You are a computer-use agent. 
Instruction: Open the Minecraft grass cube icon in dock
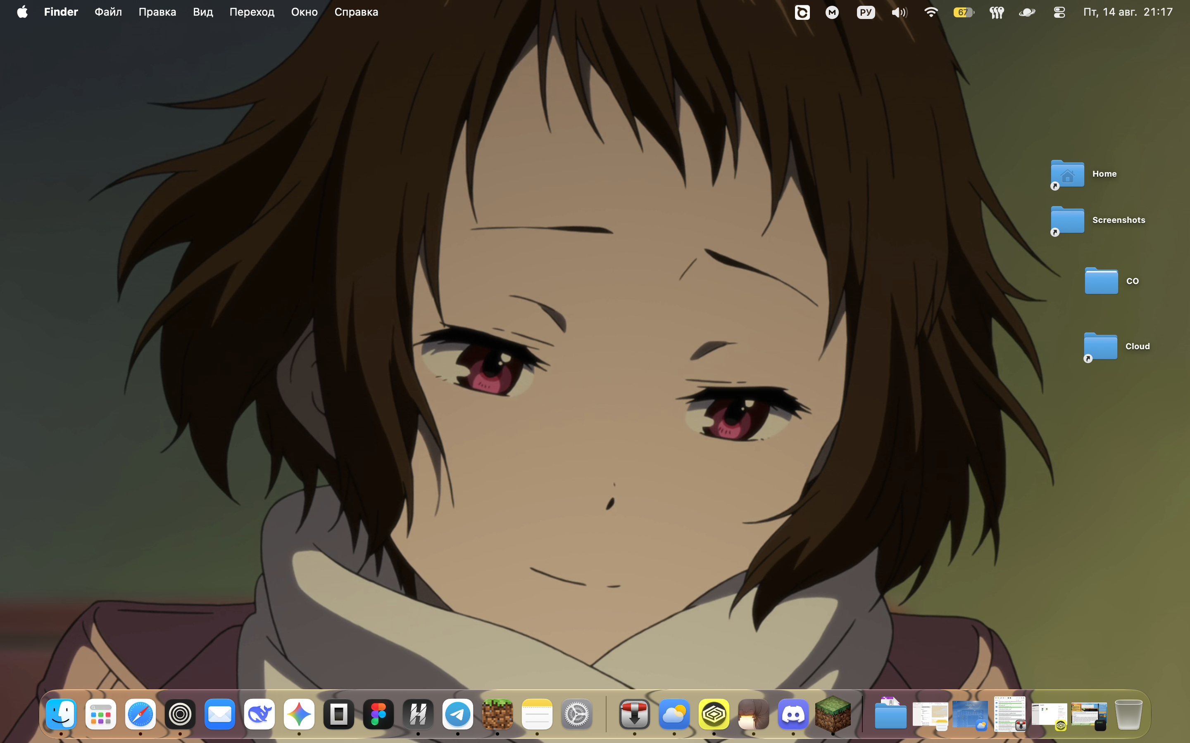833,714
